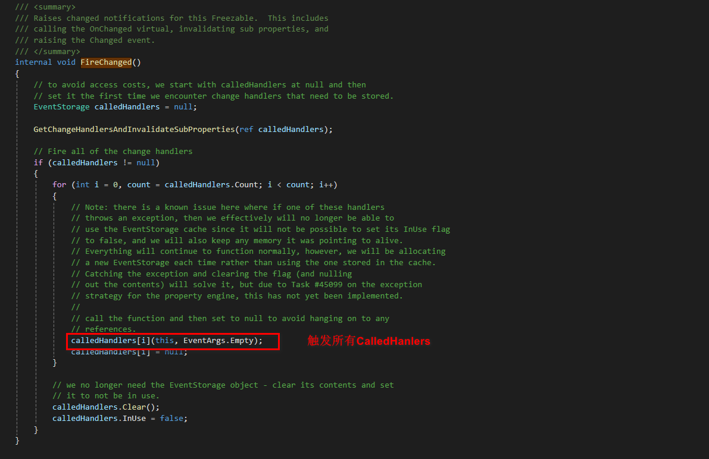Image resolution: width=709 pixels, height=459 pixels.
Task: Click the 'void' keyword before FireChanged
Action: pos(66,62)
